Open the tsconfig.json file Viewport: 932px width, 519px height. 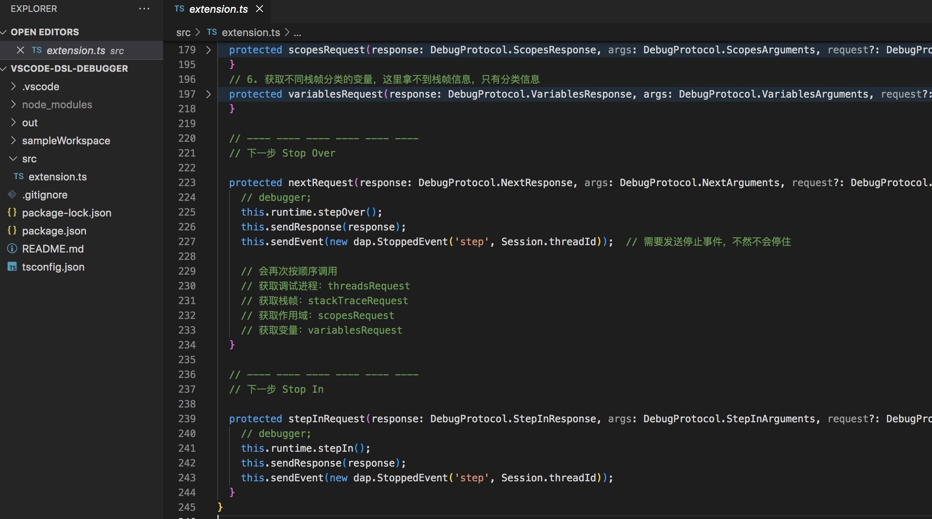point(53,267)
